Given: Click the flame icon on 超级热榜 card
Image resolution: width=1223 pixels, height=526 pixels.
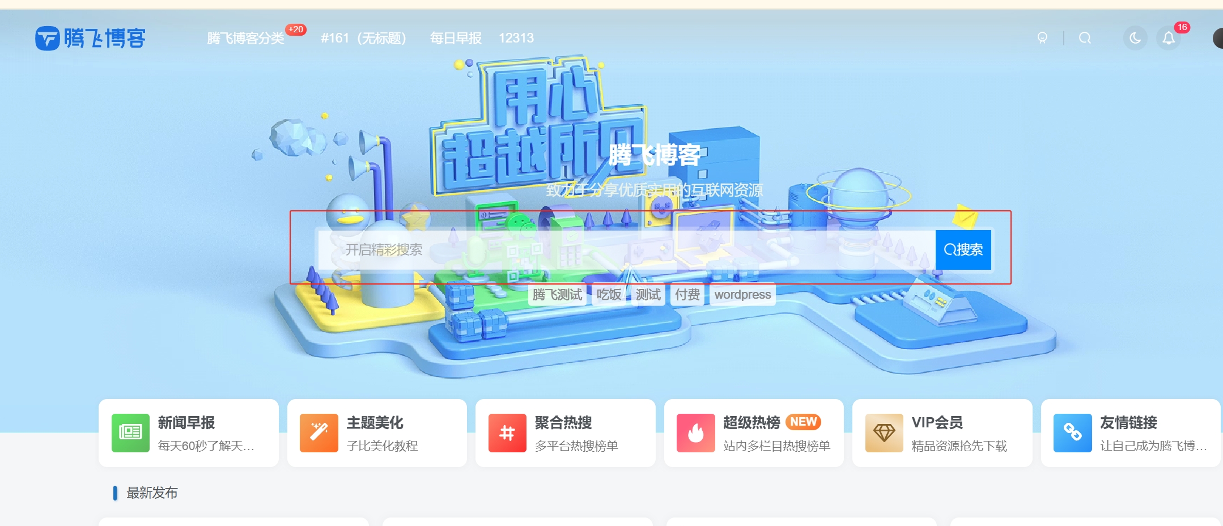Looking at the screenshot, I should (x=695, y=432).
